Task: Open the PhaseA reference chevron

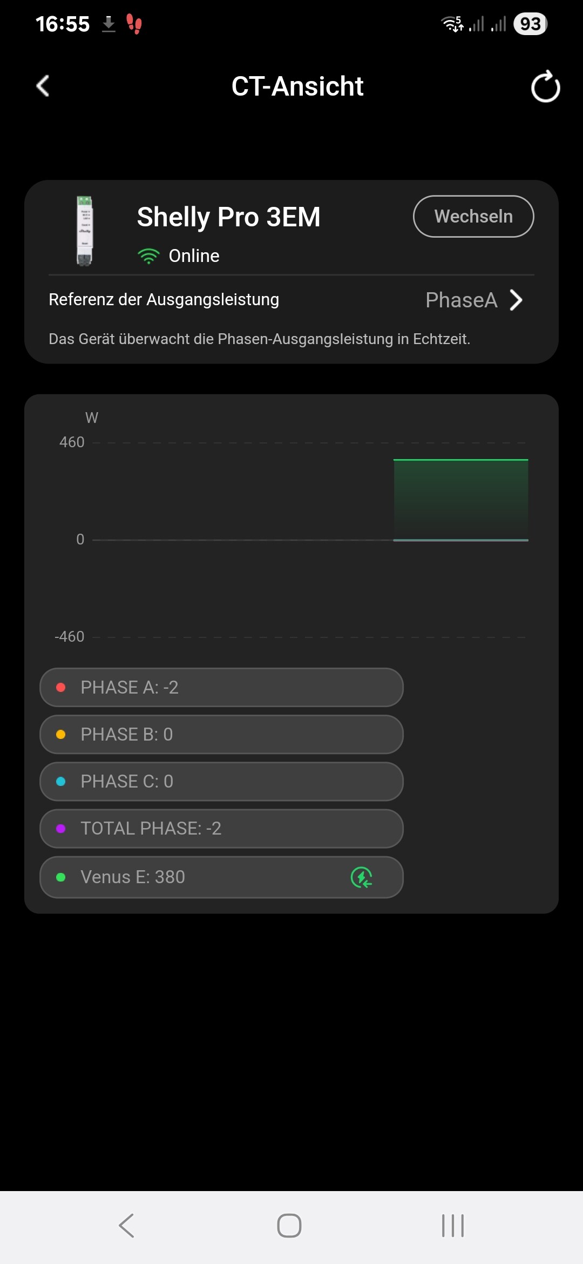Action: (x=516, y=300)
